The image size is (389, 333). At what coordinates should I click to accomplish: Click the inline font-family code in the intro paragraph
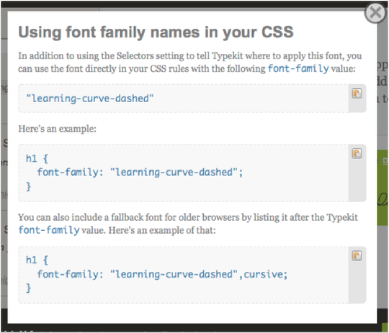[298, 68]
